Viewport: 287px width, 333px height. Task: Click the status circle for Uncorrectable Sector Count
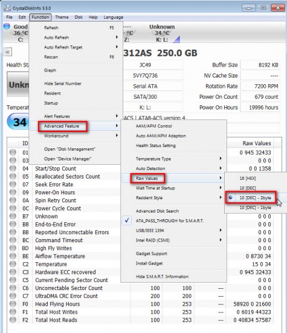(x=13, y=288)
